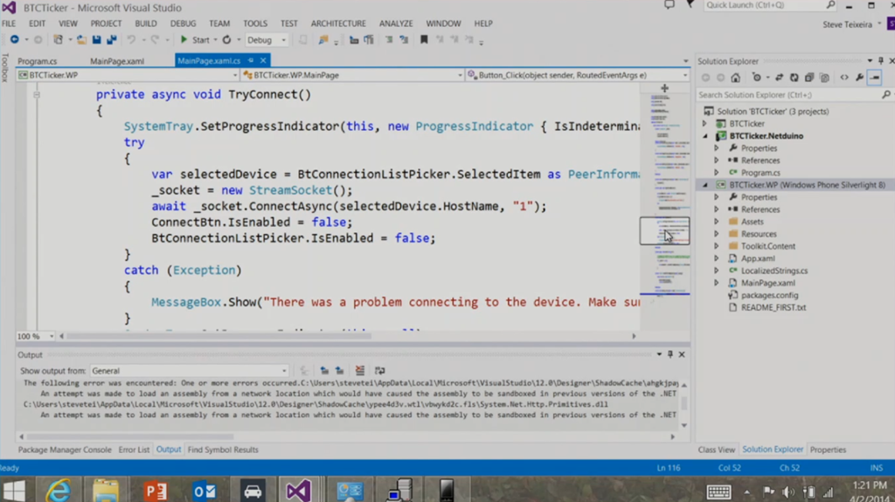Select LocalizedStrings.cs in Solution Explorer

point(774,271)
